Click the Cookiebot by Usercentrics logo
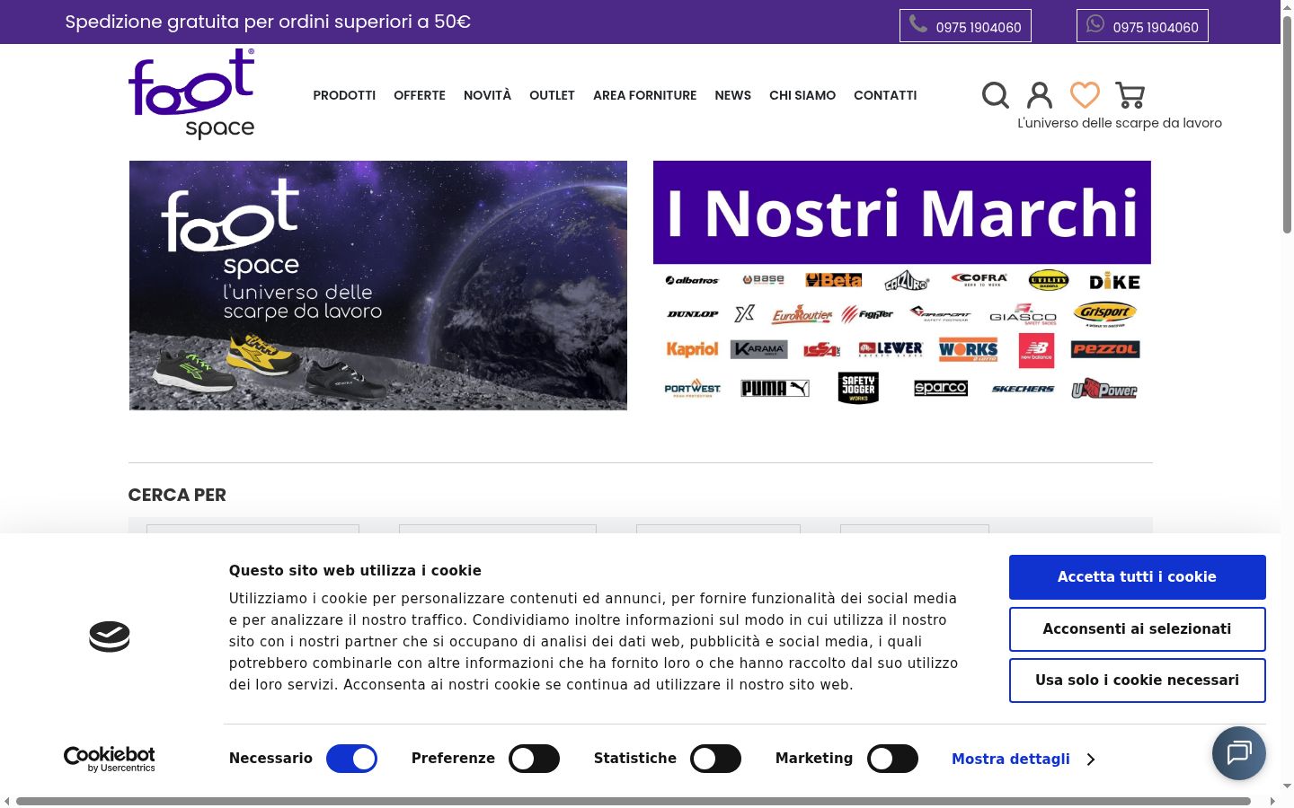 pos(110,760)
